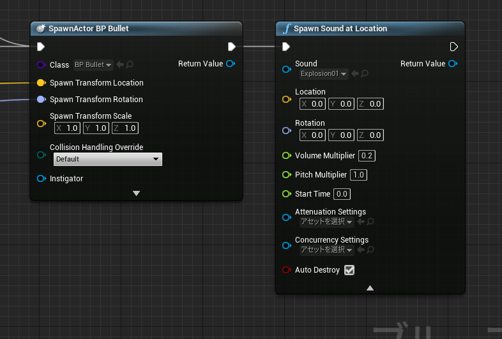Click Spawn Sound output execution pin
Image resolution: width=502 pixels, height=339 pixels.
tap(453, 47)
